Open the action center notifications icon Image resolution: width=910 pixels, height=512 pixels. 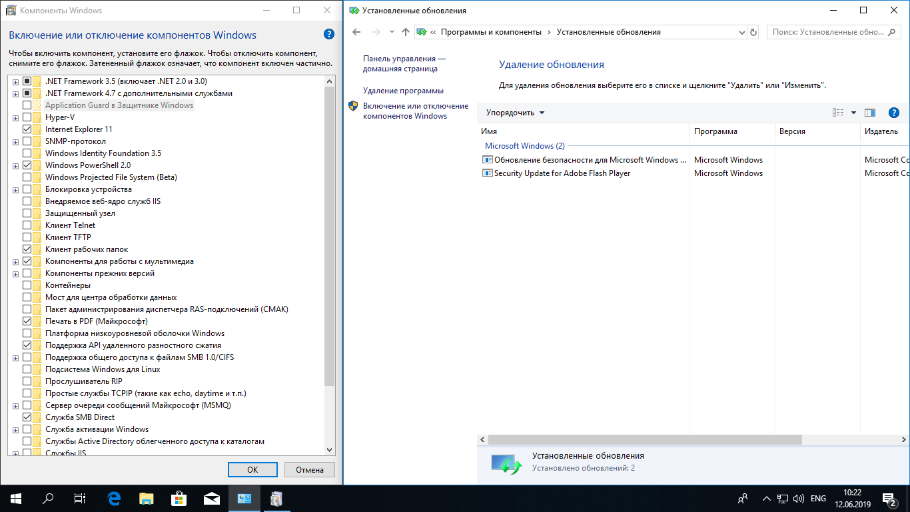(889, 499)
